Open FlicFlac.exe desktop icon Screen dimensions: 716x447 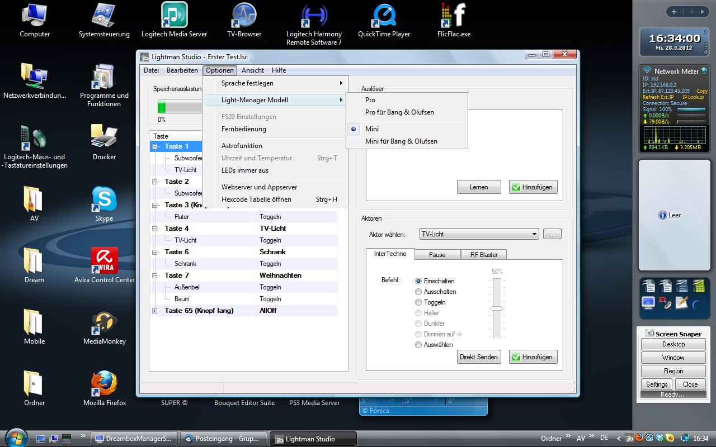click(454, 16)
